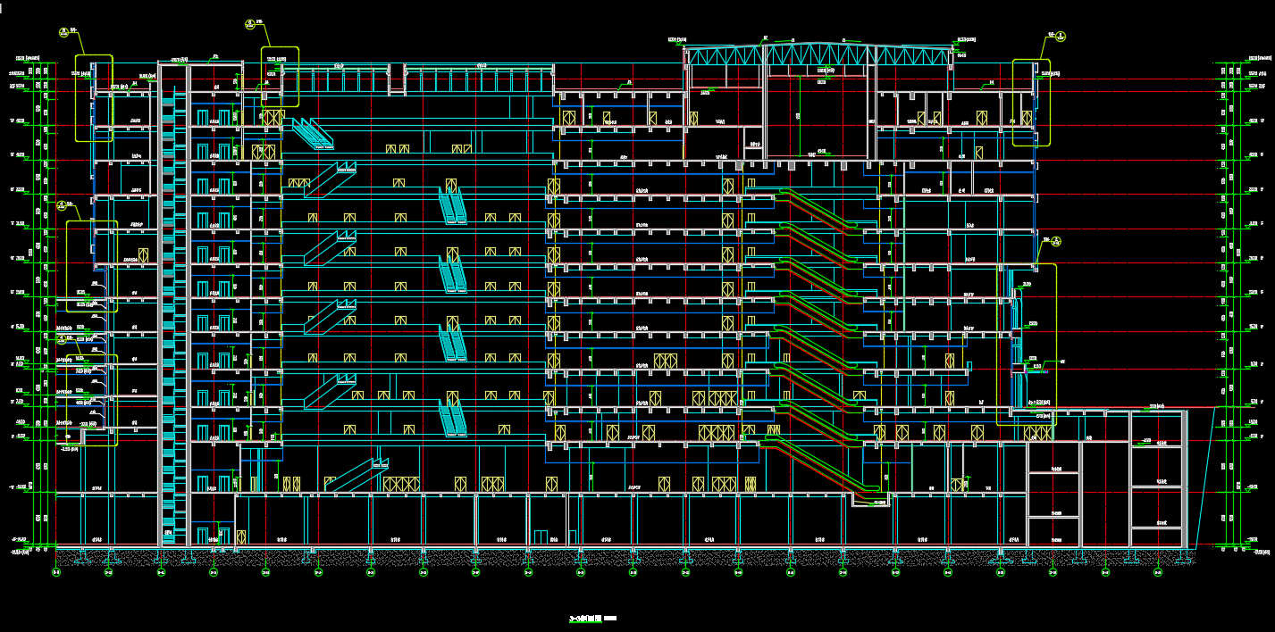This screenshot has height=632, width=1275.
Task: Select the section drawing title below the building
Action: tap(593, 618)
